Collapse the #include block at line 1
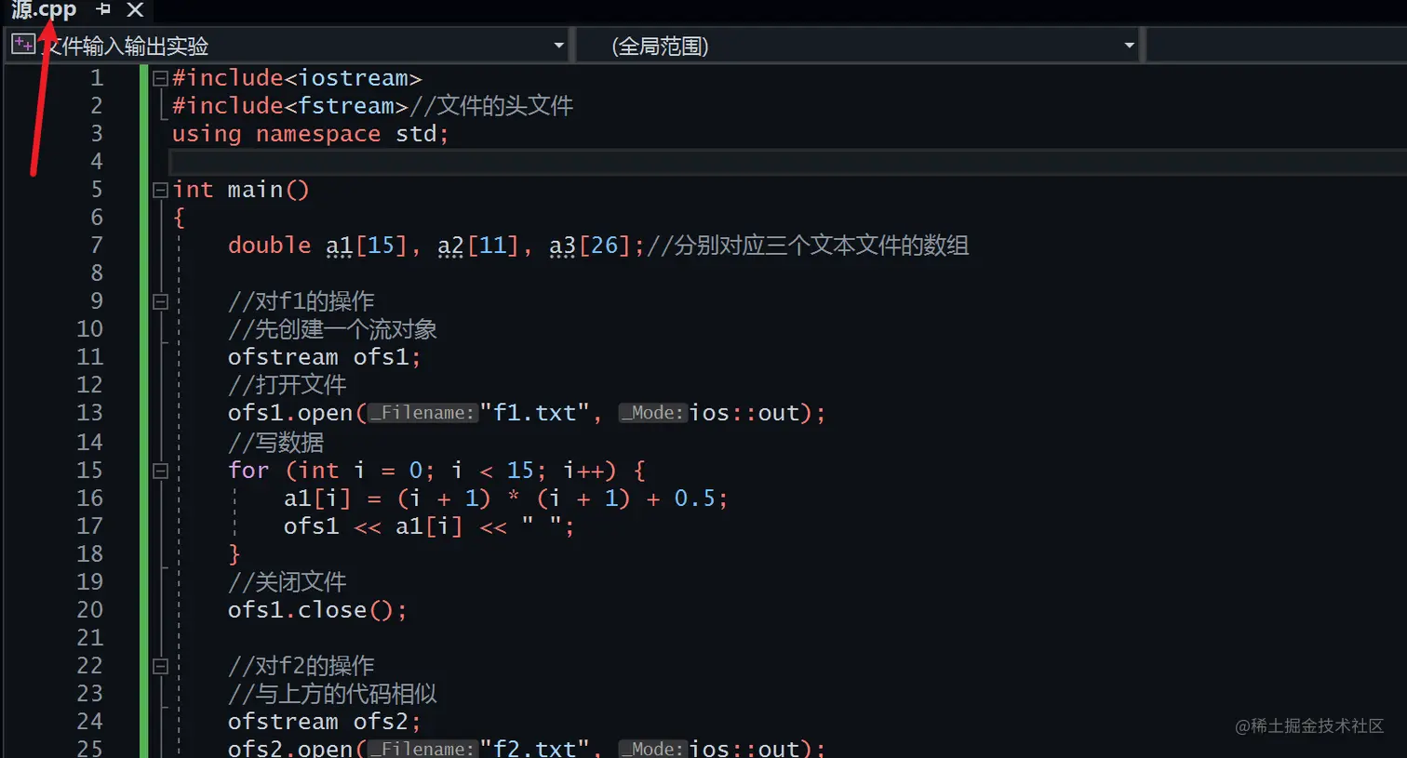Image resolution: width=1407 pixels, height=758 pixels. (x=160, y=78)
